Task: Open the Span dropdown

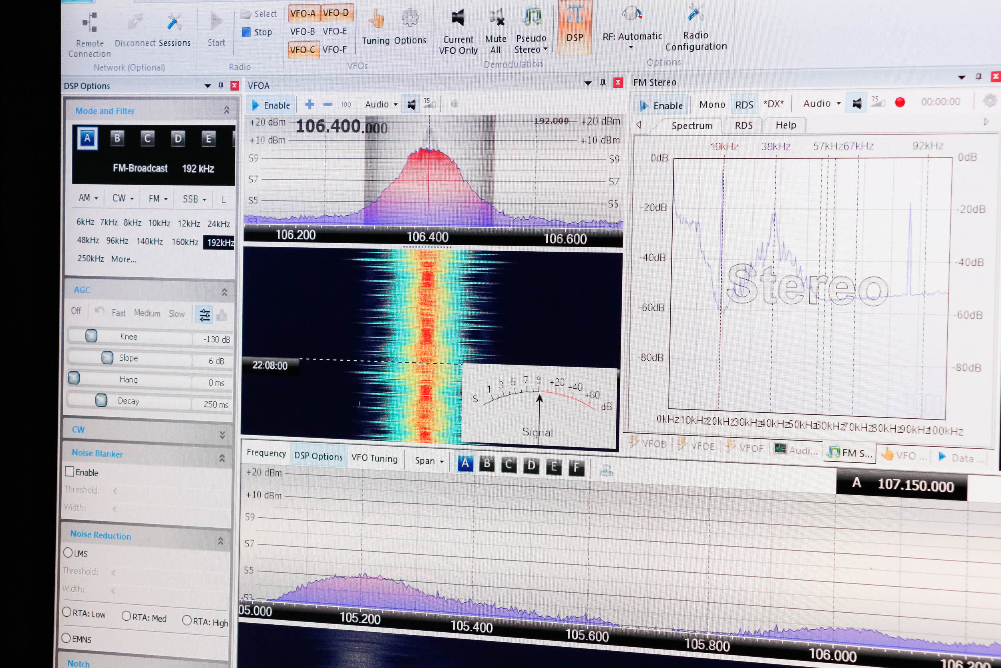Action: tap(429, 461)
